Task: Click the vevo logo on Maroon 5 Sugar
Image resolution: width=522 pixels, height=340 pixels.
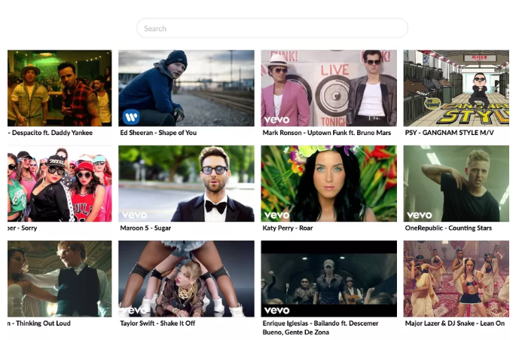Action: point(134,215)
